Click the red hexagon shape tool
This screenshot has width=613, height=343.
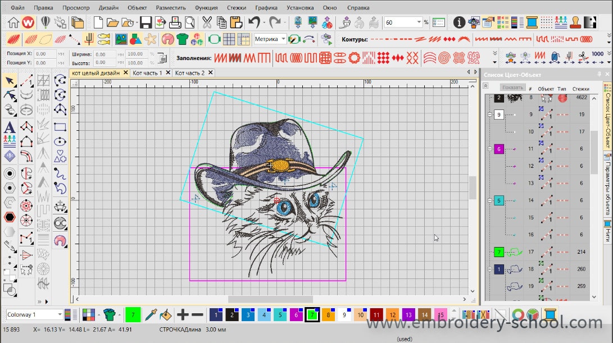(x=10, y=217)
